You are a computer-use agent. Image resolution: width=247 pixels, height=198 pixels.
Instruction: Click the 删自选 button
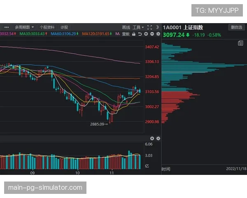tap(236, 27)
